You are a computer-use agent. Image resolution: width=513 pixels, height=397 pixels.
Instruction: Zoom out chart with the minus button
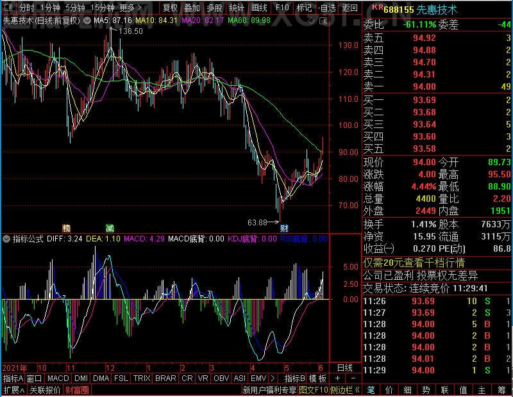[353, 378]
